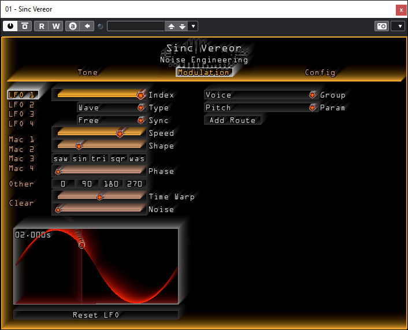Image resolution: width=408 pixels, height=330 pixels.
Task: Open the Config tab
Action: (x=320, y=72)
